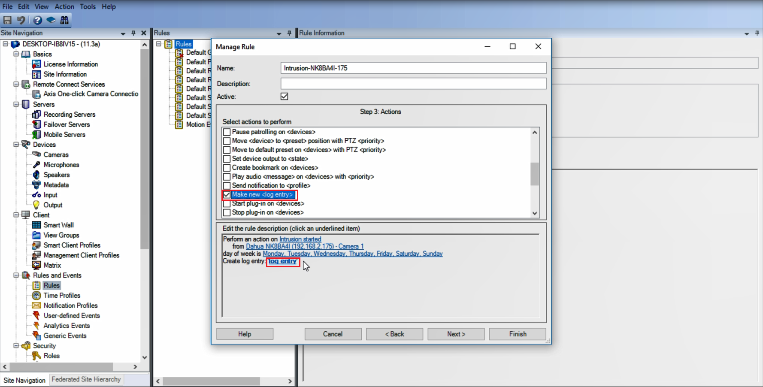
Task: Open the Edit menu
Action: [24, 6]
